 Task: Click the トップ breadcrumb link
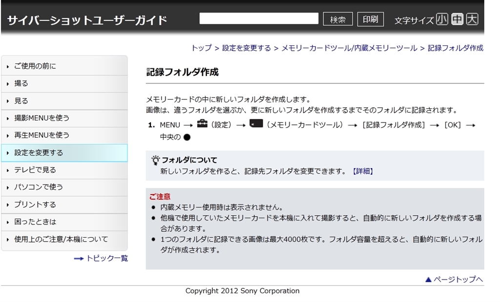coord(201,48)
